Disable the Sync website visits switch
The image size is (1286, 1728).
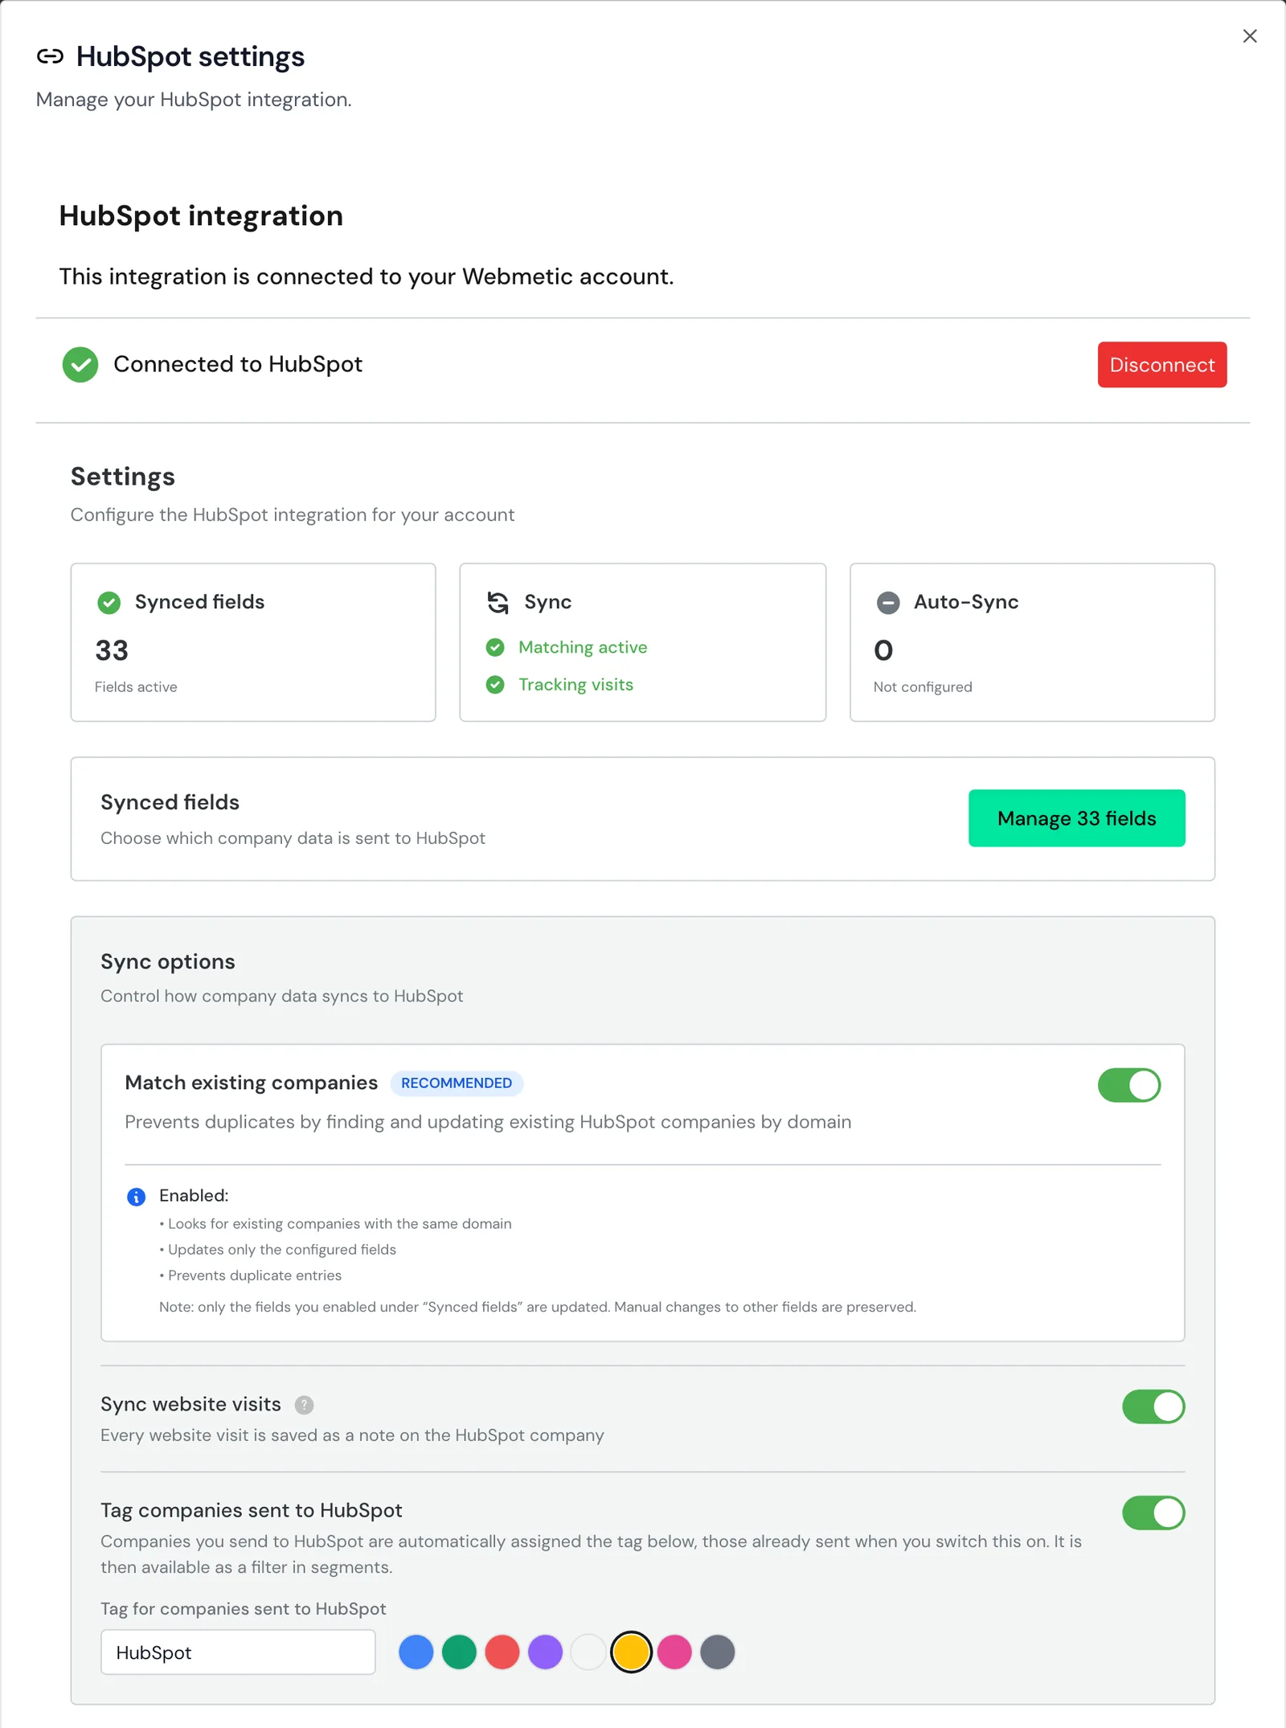point(1153,1407)
